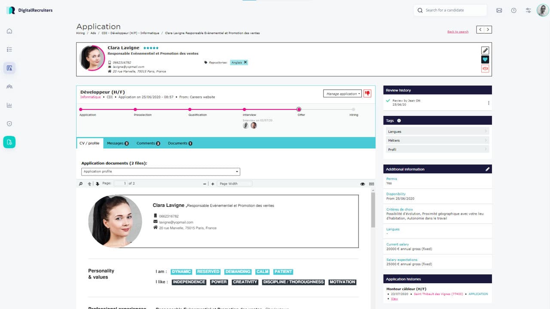Click the Saint Thibault des Vignes location link
Image resolution: width=550 pixels, height=309 pixels.
click(439, 294)
